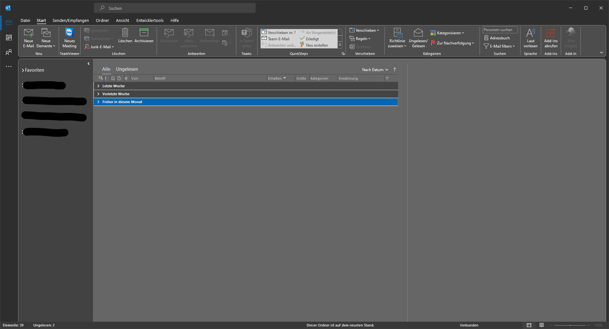Sort by importance exclamation column
This screenshot has width=609, height=329.
pos(106,78)
